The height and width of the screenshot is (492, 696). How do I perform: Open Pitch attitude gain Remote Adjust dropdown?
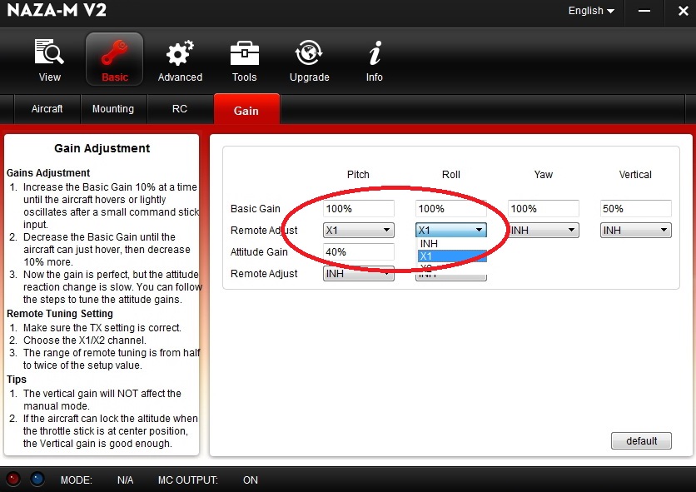(x=358, y=274)
